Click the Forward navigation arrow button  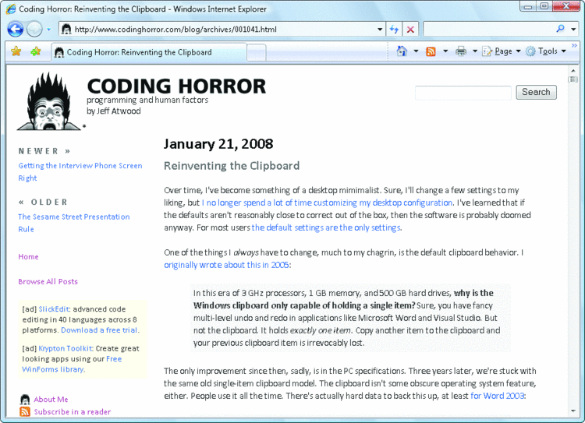pos(34,29)
